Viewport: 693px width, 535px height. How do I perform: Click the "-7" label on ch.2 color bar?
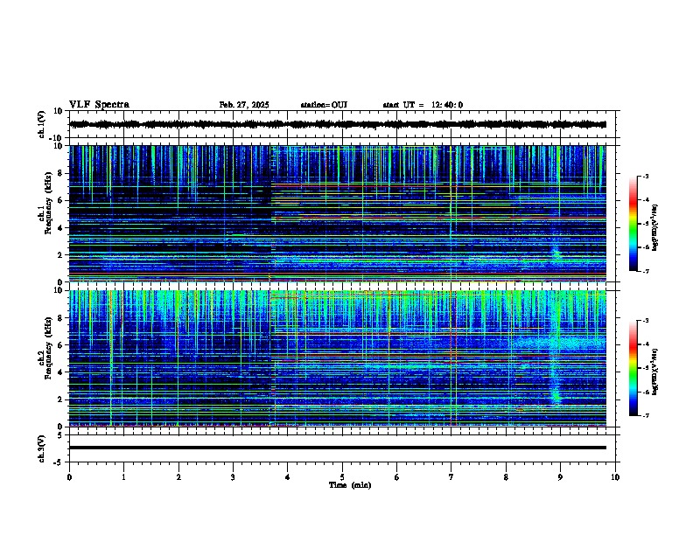(646, 416)
